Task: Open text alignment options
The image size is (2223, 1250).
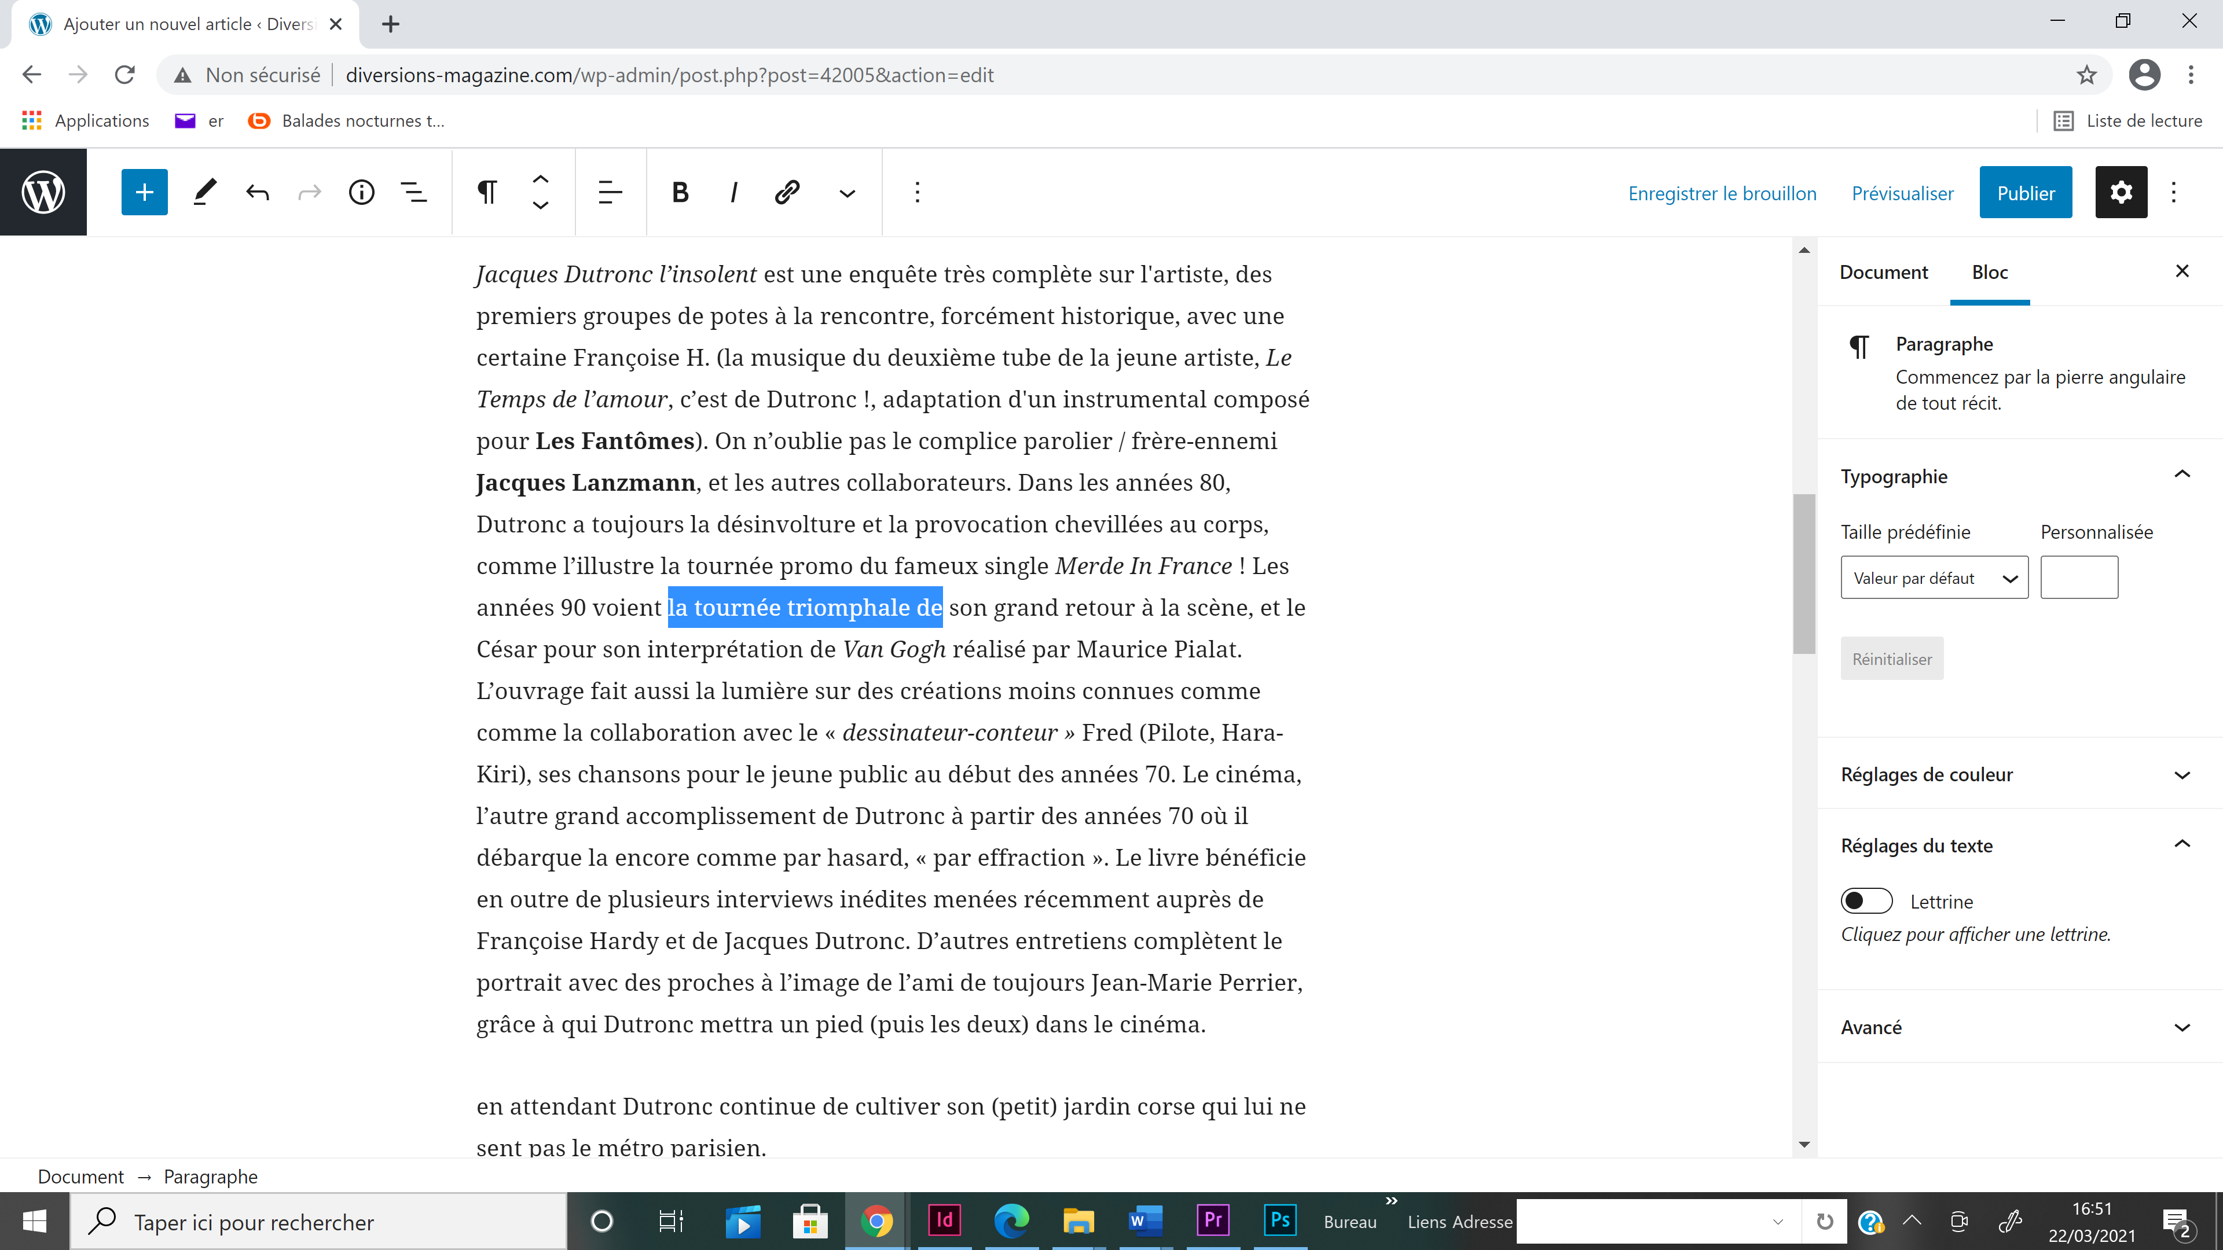Action: [610, 192]
